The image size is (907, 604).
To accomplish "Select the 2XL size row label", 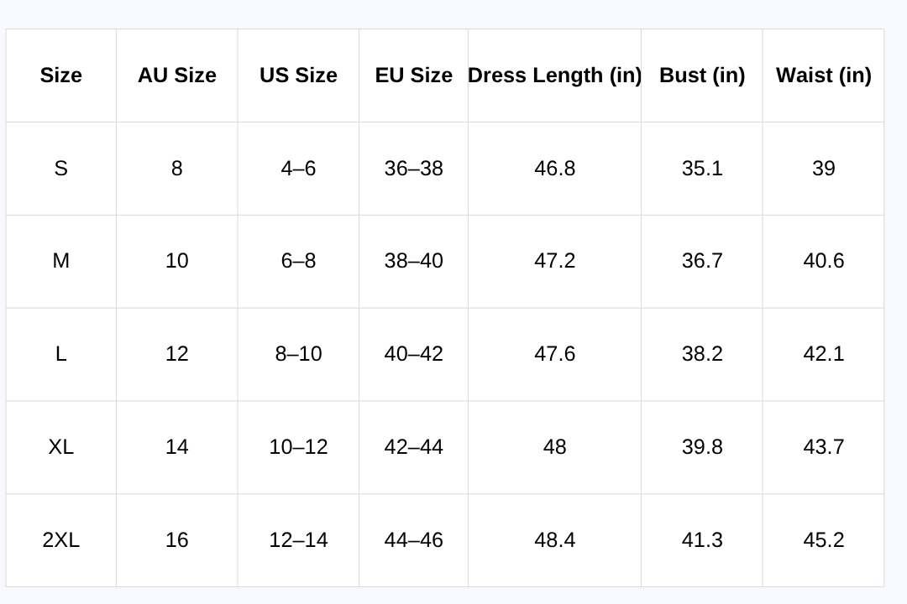I will [x=60, y=540].
